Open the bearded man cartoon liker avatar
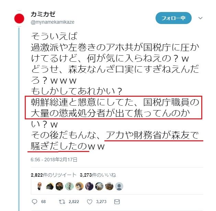This screenshot has width=216, height=211. click(40, 186)
